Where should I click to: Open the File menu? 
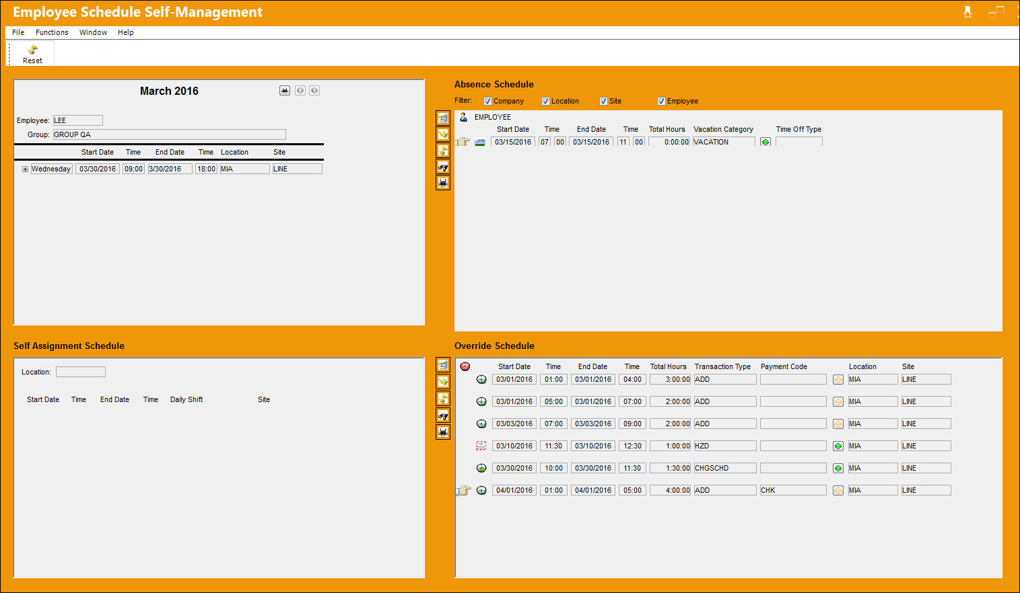click(x=18, y=32)
